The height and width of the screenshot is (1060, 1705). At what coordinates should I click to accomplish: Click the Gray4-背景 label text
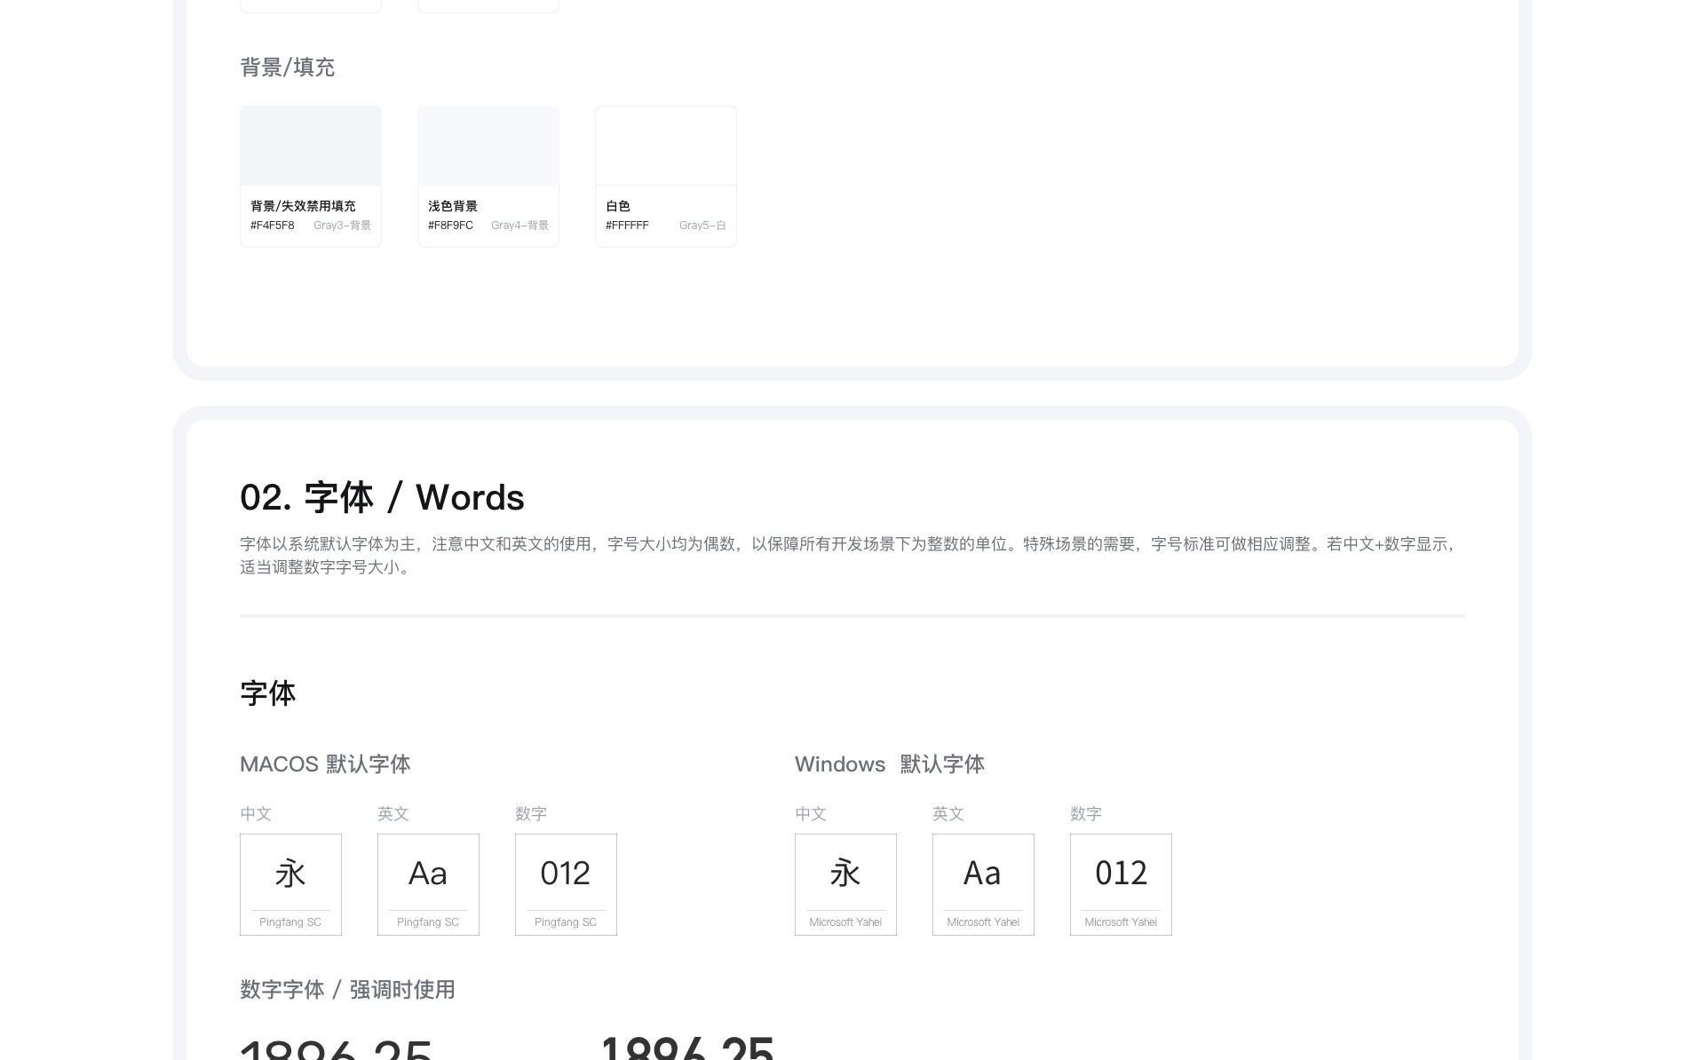coord(519,225)
